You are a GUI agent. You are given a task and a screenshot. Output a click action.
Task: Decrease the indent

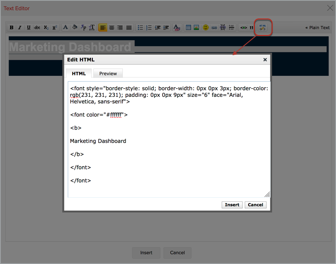[x=157, y=28]
